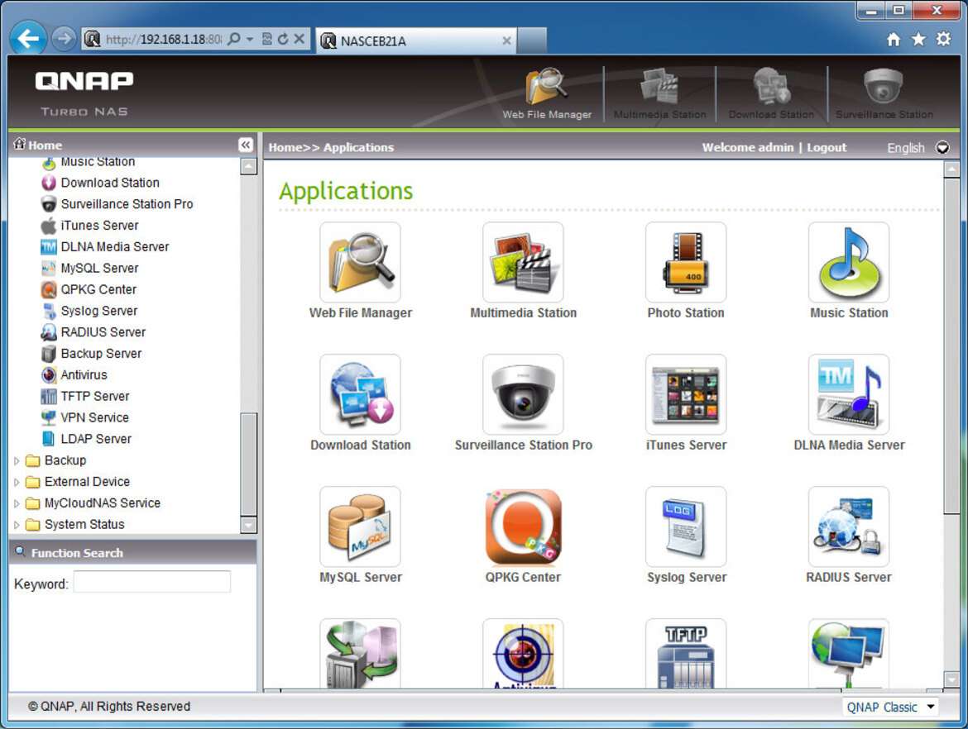Open Multimedia Station in the top banner
968x729 pixels.
[x=659, y=93]
